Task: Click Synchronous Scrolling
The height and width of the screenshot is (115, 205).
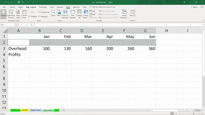Action: click(108, 14)
